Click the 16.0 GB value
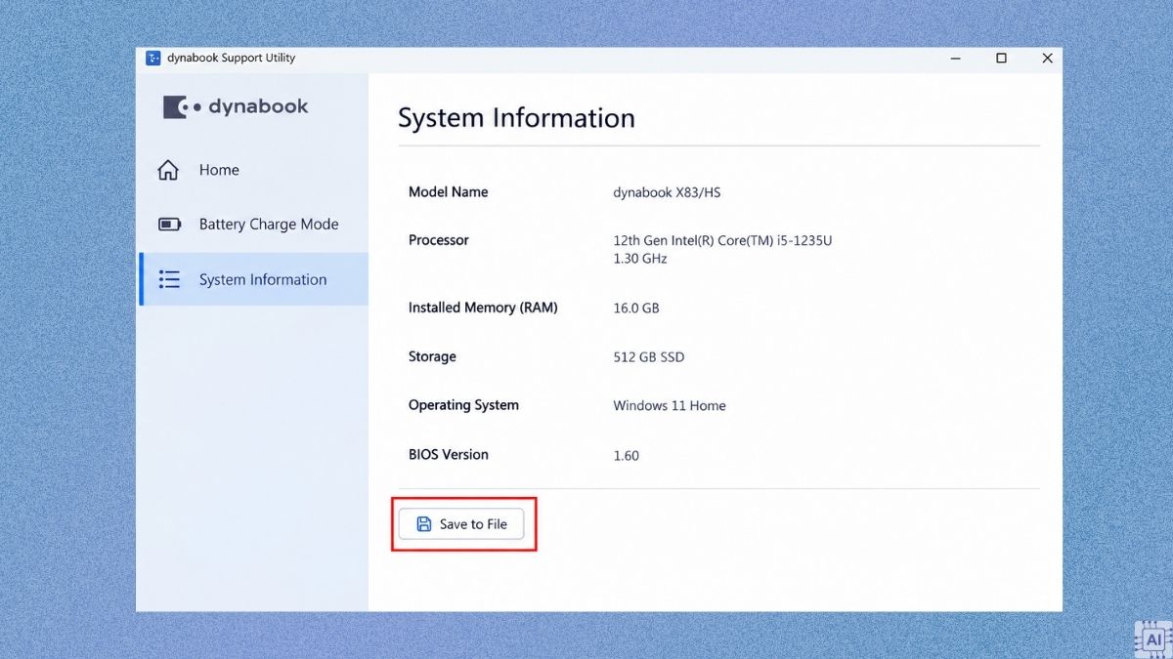 point(636,308)
